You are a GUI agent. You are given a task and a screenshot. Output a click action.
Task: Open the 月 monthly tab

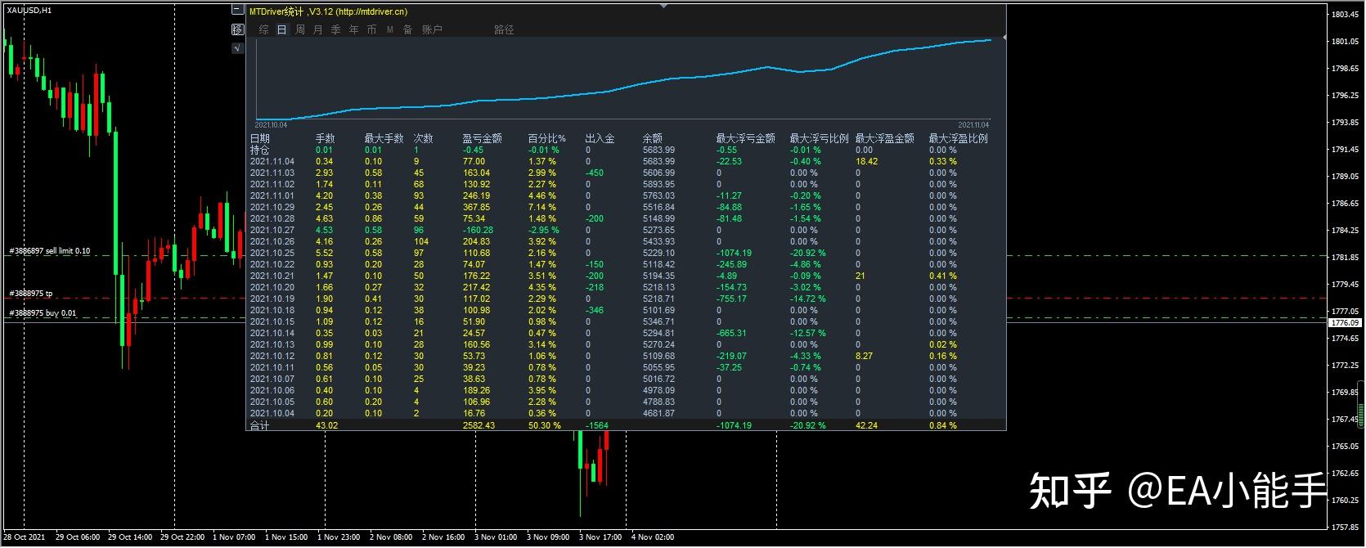tap(317, 29)
